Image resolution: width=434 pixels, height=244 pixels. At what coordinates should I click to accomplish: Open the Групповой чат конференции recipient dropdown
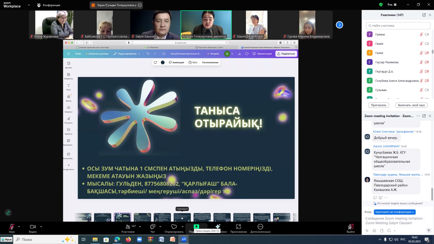point(394,212)
